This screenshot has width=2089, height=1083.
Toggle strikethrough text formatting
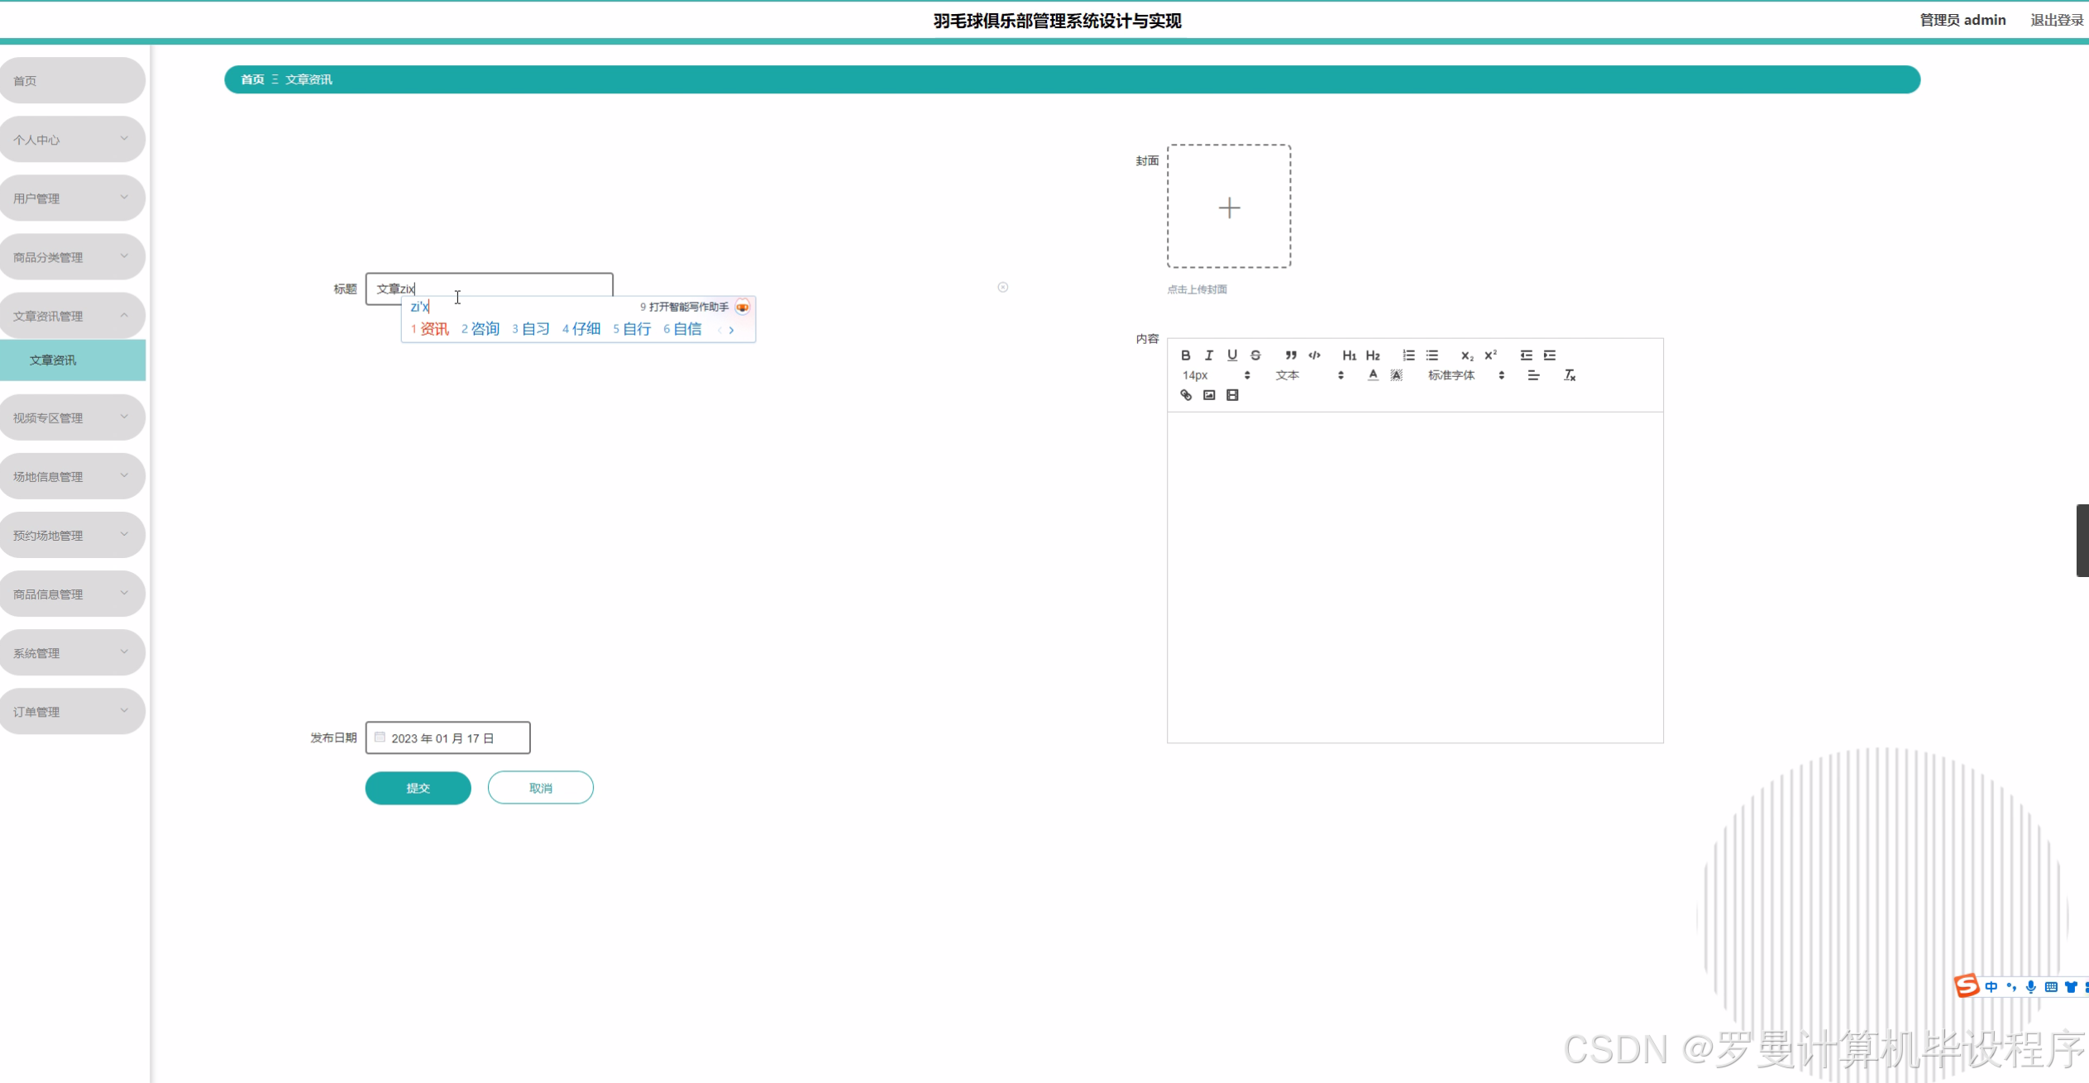[1255, 355]
